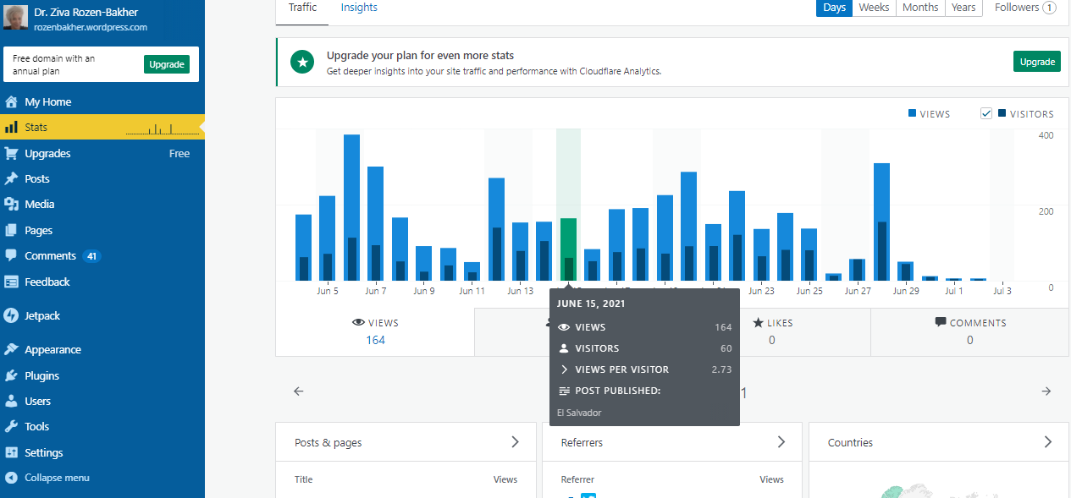Click the Feedback form icon
Screen dimensions: 1071x498
tap(11, 282)
